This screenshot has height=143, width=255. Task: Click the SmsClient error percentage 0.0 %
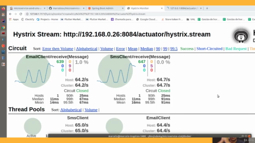click(x=163, y=62)
